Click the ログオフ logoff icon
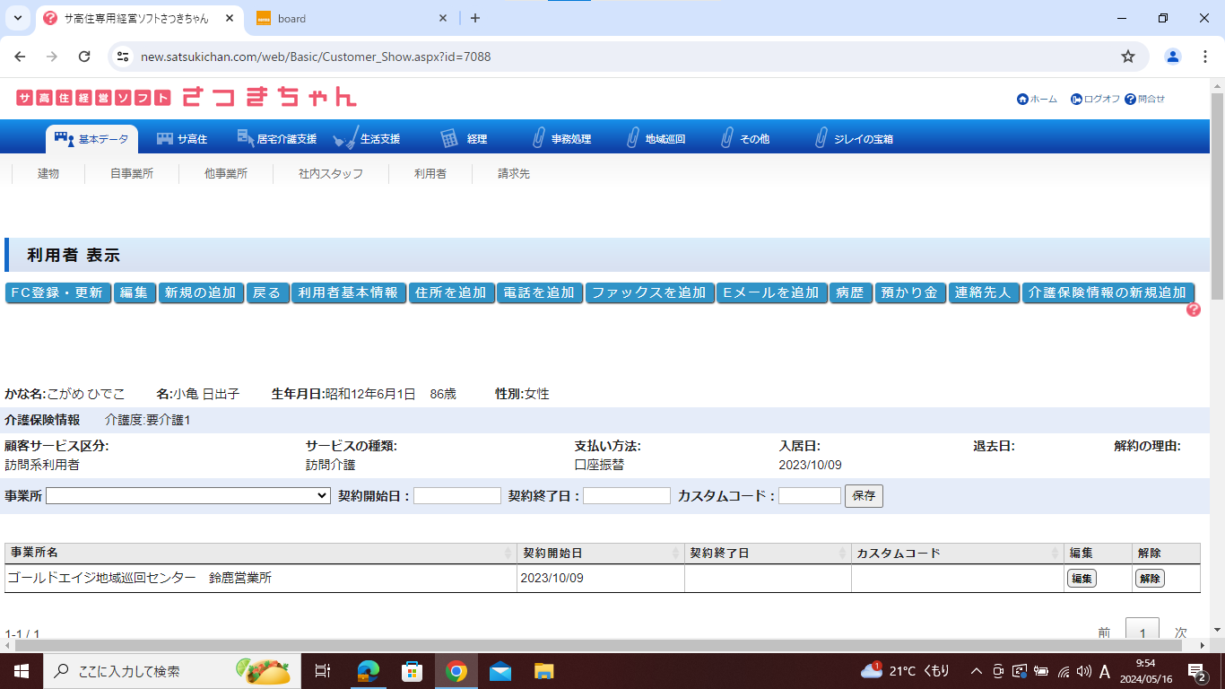 click(1076, 99)
